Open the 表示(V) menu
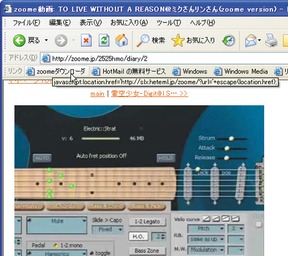This screenshot has width=288, height=256. tap(91, 23)
